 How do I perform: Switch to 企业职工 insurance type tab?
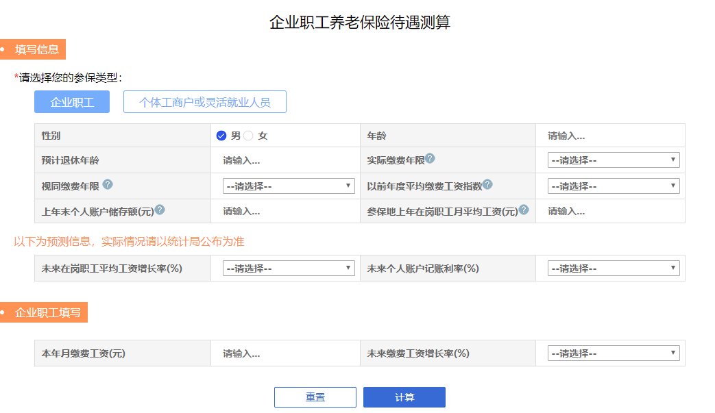pos(72,102)
